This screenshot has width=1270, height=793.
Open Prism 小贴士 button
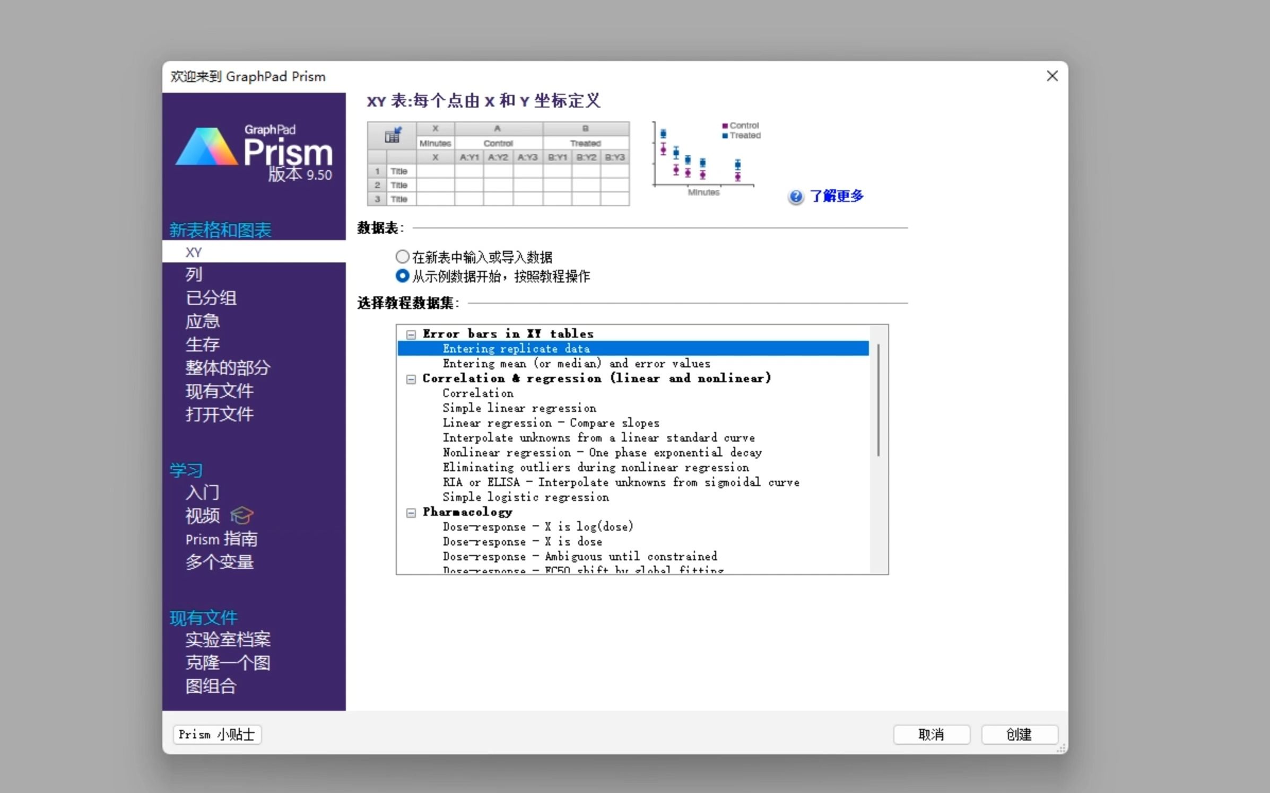(x=217, y=735)
